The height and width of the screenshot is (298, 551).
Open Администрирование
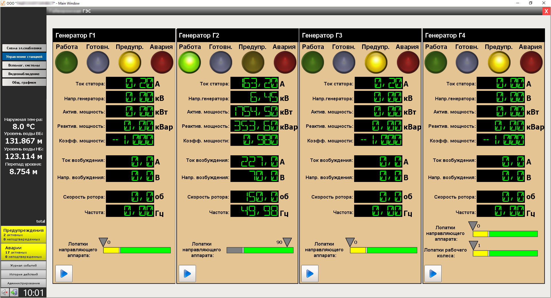[24, 283]
